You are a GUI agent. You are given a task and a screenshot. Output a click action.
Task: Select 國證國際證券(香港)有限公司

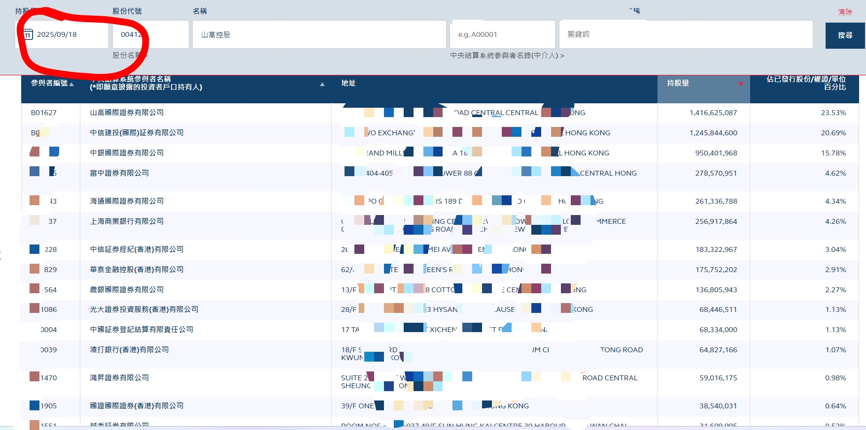coord(137,406)
